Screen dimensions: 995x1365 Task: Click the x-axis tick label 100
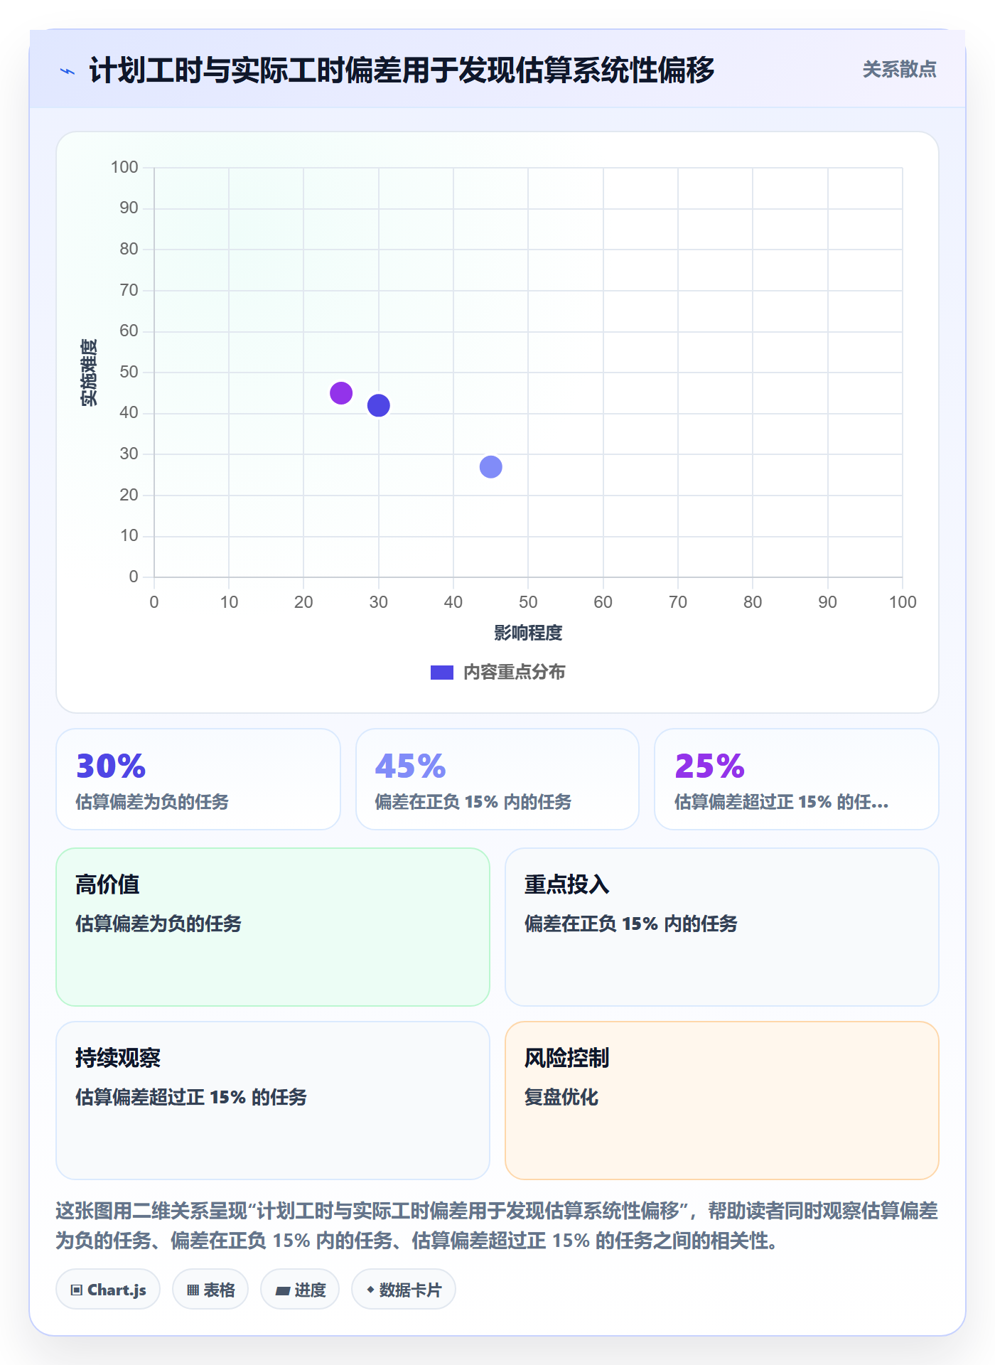903,602
